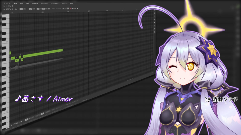Skip to the next position

coord(78,8)
